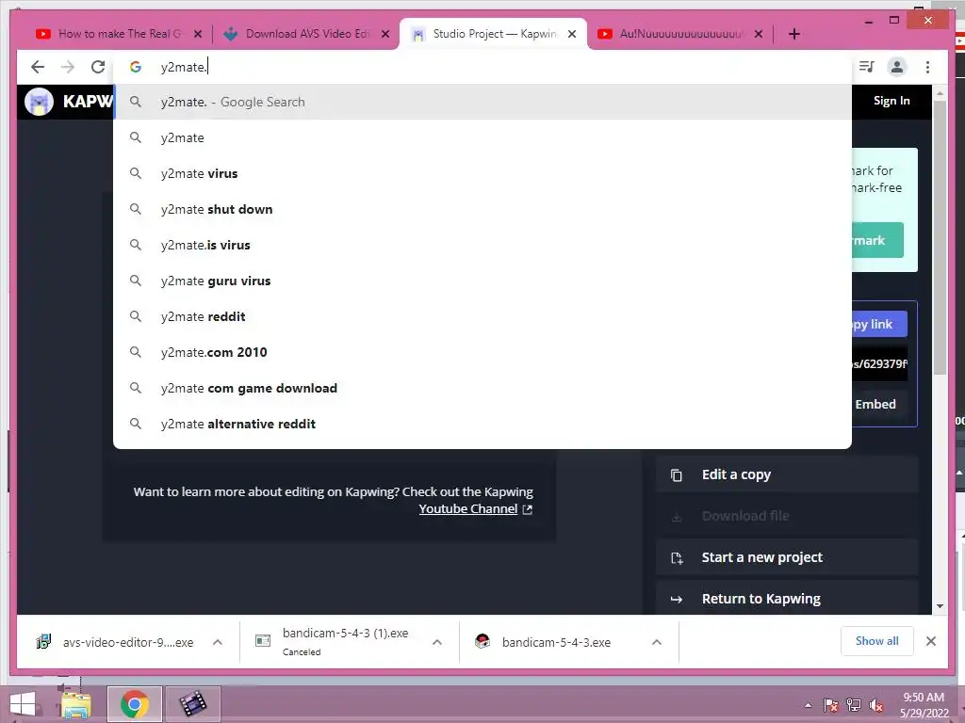965x723 pixels.
Task: Close the Download AVS Video Editor tab
Action: click(385, 34)
